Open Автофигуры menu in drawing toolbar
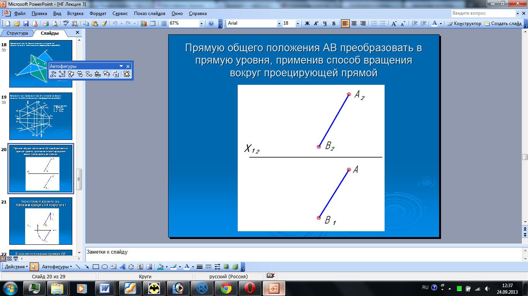The image size is (528, 296). pos(57,267)
